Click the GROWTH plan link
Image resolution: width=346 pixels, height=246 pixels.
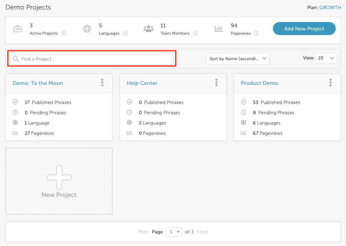(330, 8)
